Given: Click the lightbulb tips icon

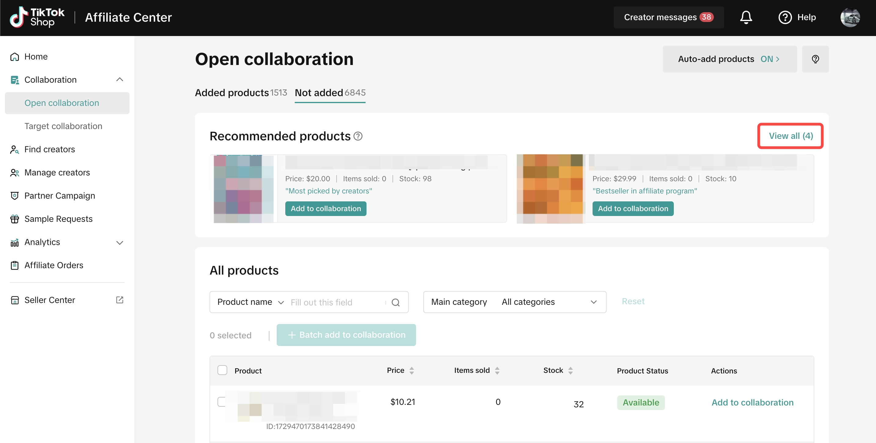Looking at the screenshot, I should pyautogui.click(x=815, y=59).
